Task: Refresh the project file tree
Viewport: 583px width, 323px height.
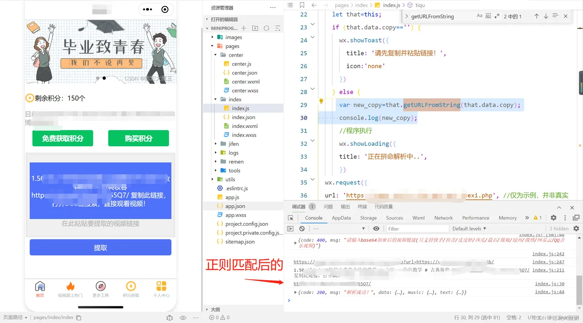Action: point(266,28)
